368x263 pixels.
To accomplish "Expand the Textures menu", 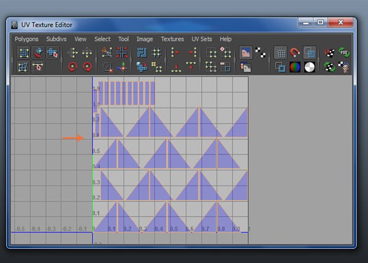I will coord(172,39).
